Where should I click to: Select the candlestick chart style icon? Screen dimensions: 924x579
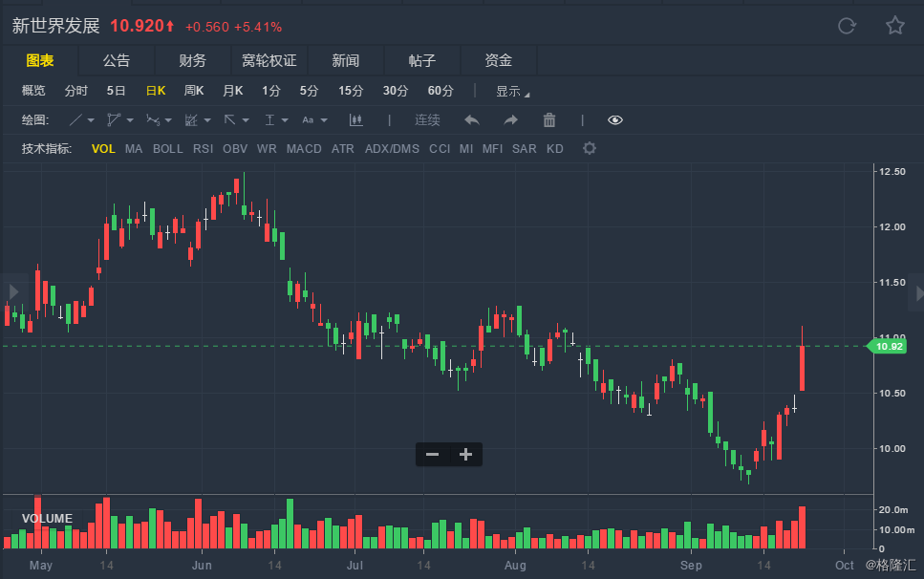coord(355,120)
